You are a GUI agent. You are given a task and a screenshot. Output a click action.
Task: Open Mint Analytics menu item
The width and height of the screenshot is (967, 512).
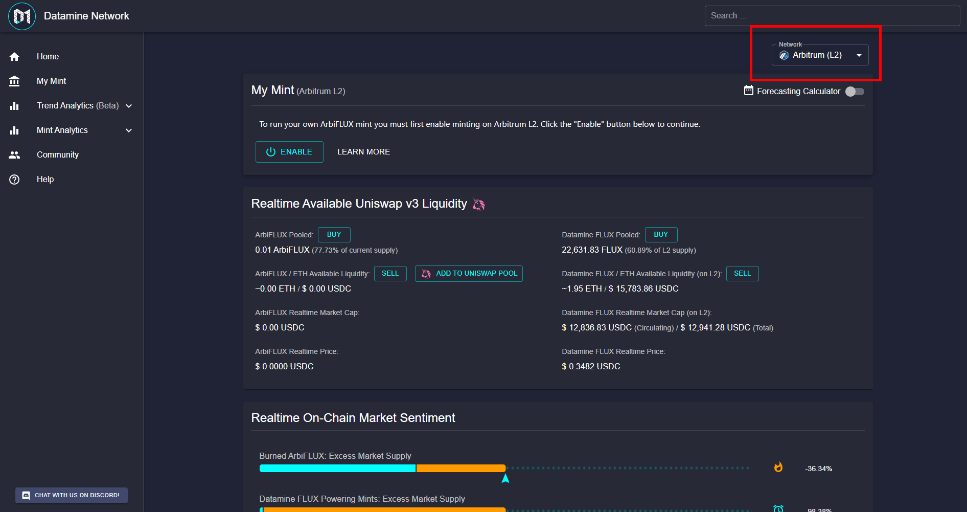(x=72, y=130)
